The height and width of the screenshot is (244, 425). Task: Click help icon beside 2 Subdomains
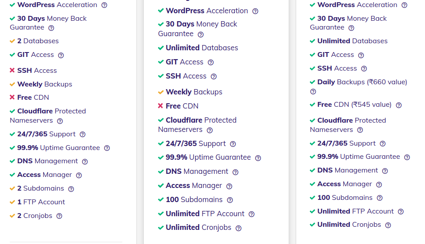[71, 189]
